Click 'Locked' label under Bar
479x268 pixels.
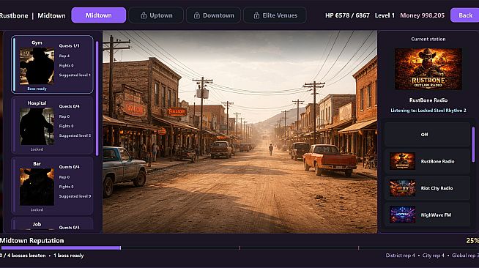tap(37, 209)
